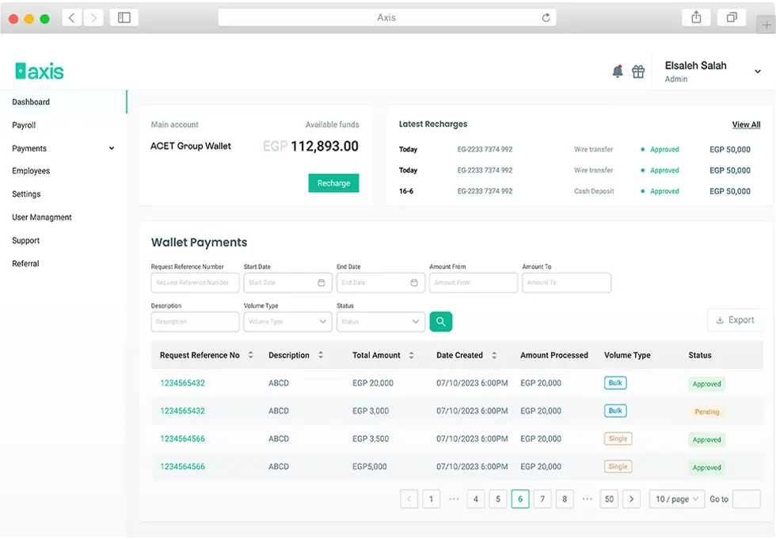Go to Employees in the sidebar

pyautogui.click(x=31, y=171)
